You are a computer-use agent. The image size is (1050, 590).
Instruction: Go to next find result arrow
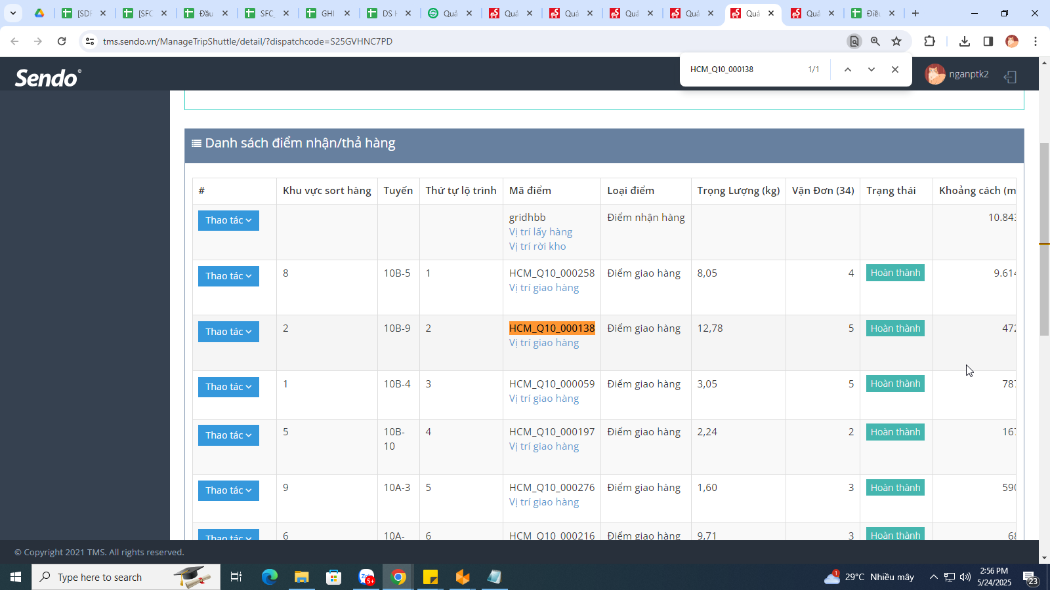pos(871,69)
